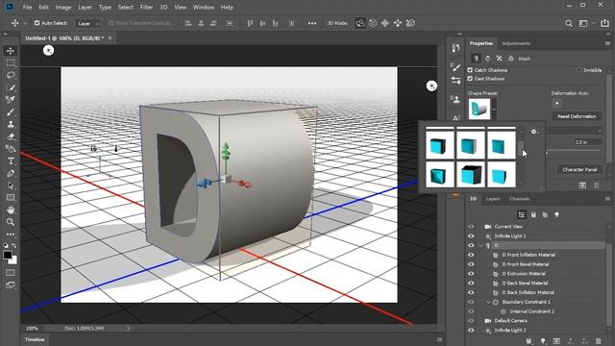Image resolution: width=615 pixels, height=346 pixels.
Task: Select the Eraser tool
Action: pos(11,136)
